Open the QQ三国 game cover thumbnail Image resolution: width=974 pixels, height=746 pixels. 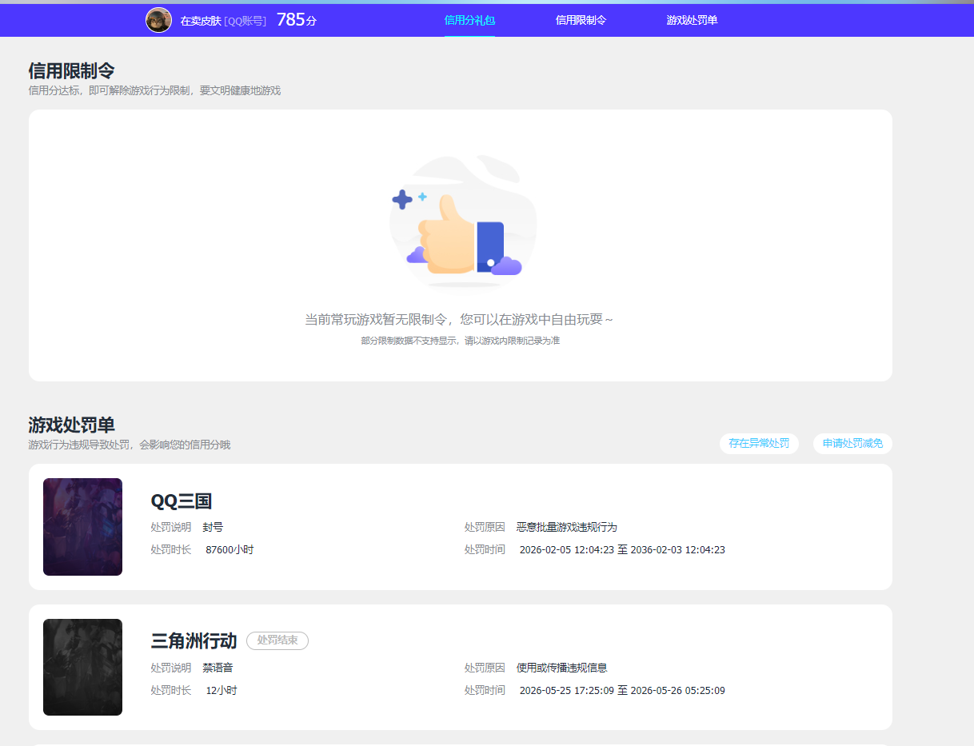tap(82, 527)
